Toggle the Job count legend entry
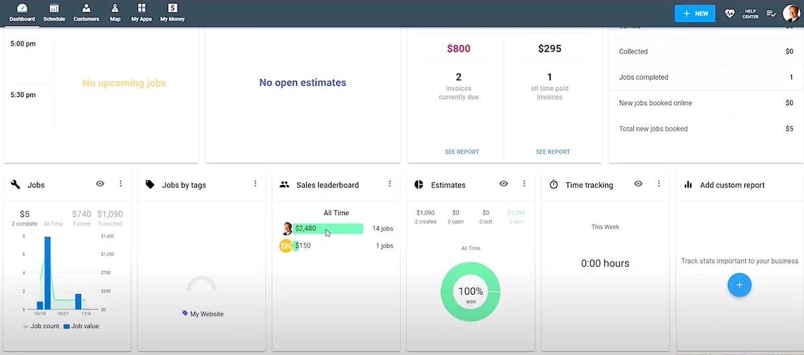Screen dimensions: 804x355 (x=41, y=326)
